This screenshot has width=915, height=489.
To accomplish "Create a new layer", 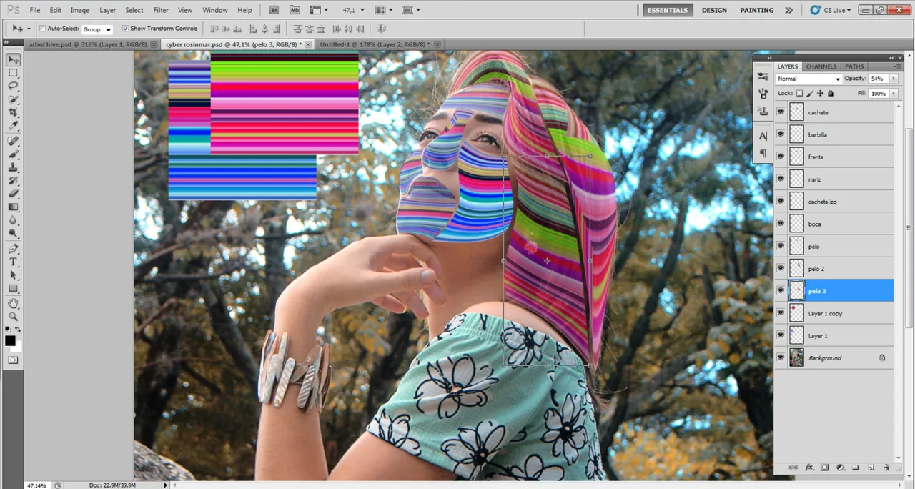I will [871, 468].
